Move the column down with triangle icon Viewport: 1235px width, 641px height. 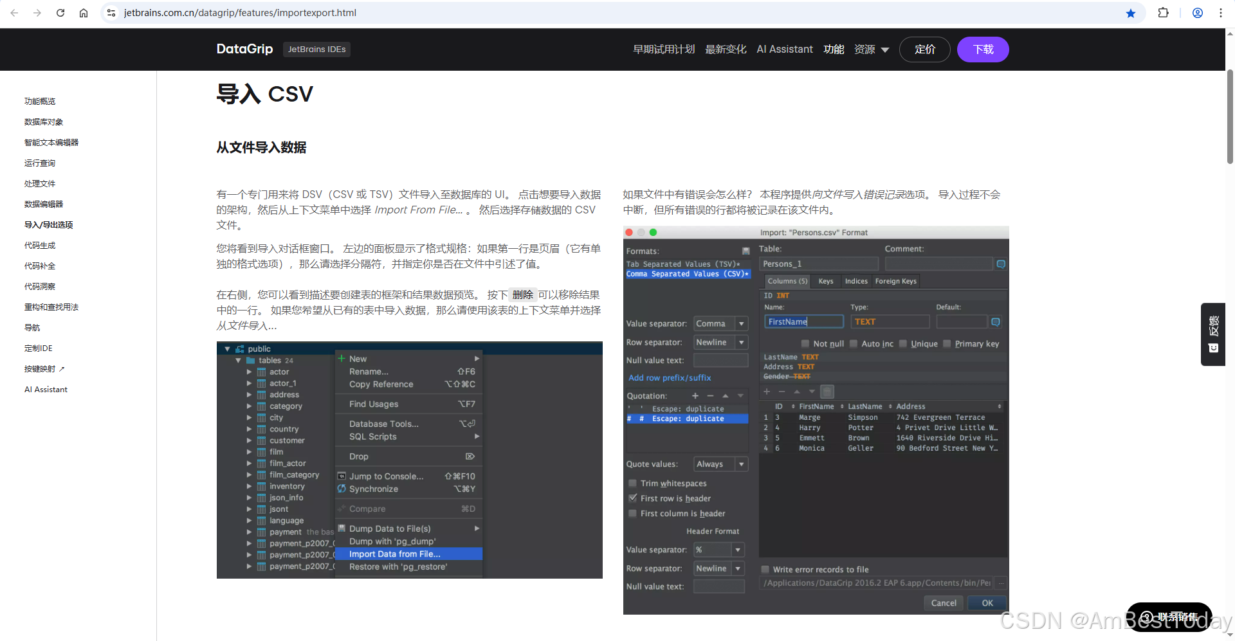tap(812, 392)
